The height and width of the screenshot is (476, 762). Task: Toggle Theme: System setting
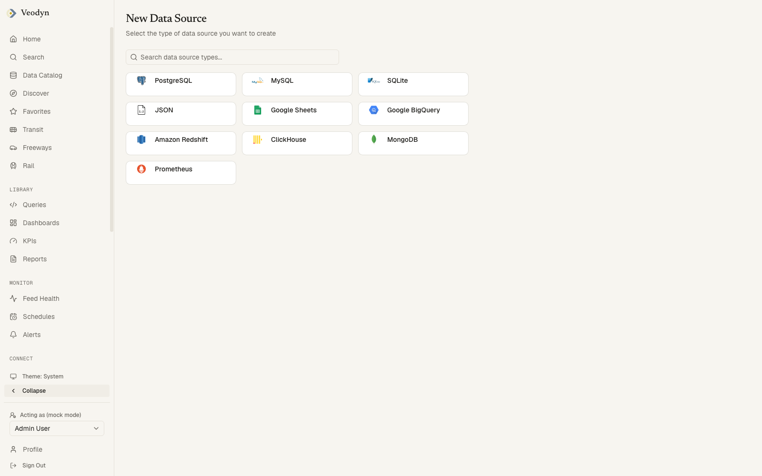pos(57,377)
